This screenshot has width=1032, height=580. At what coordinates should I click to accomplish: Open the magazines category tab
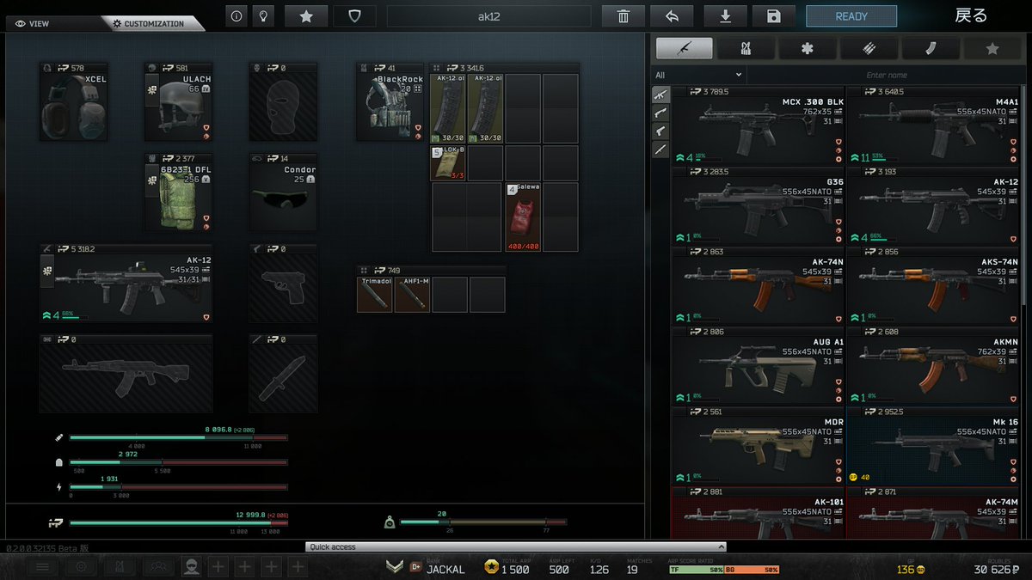[931, 49]
